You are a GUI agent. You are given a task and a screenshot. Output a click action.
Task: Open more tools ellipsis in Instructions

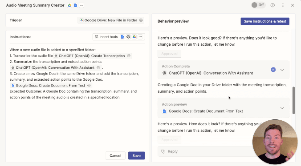(x=140, y=37)
